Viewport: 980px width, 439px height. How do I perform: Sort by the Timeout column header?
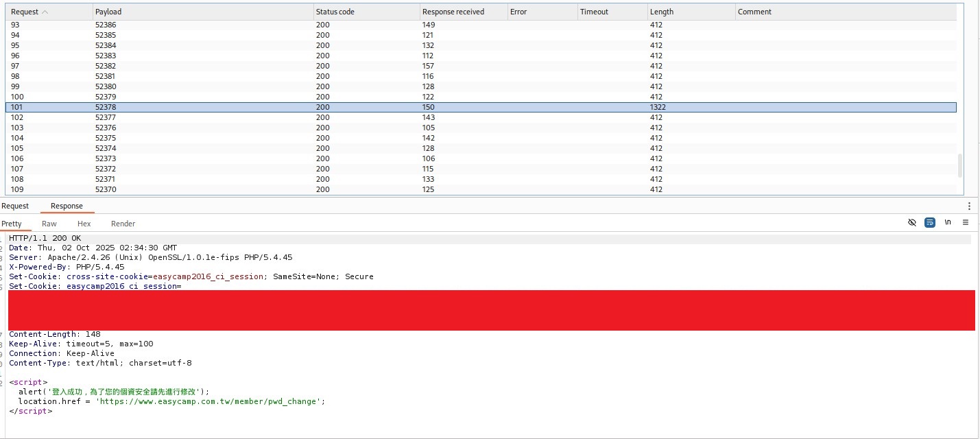pyautogui.click(x=612, y=12)
